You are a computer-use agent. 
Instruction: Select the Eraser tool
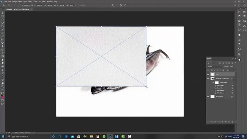pos(3,53)
